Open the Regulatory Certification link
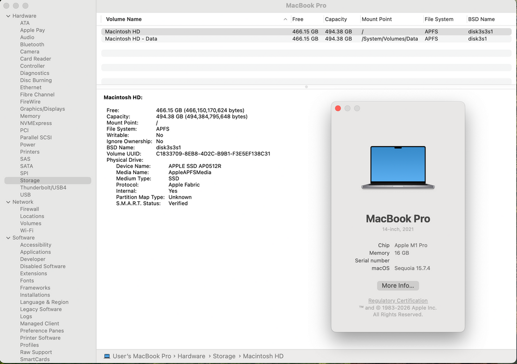Screen dimensions: 517x364 398,301
